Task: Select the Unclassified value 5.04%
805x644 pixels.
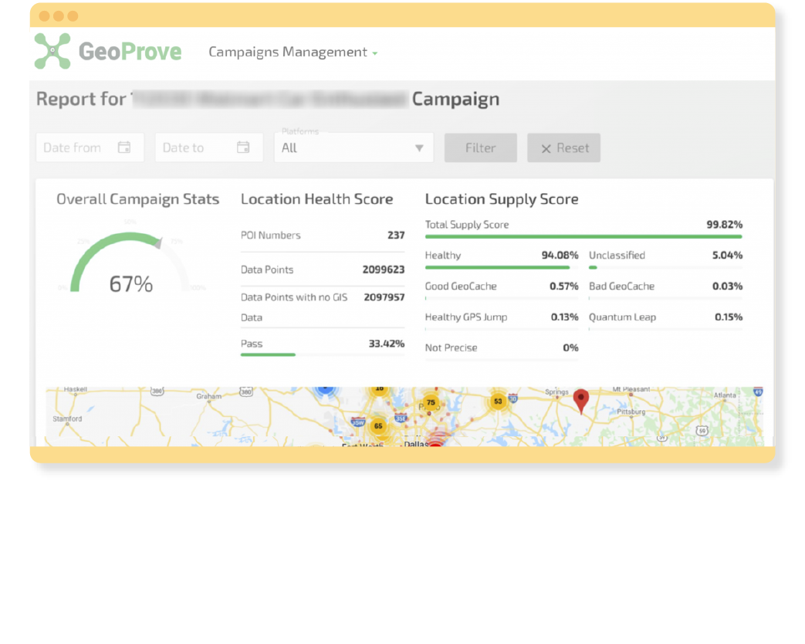Action: click(727, 256)
